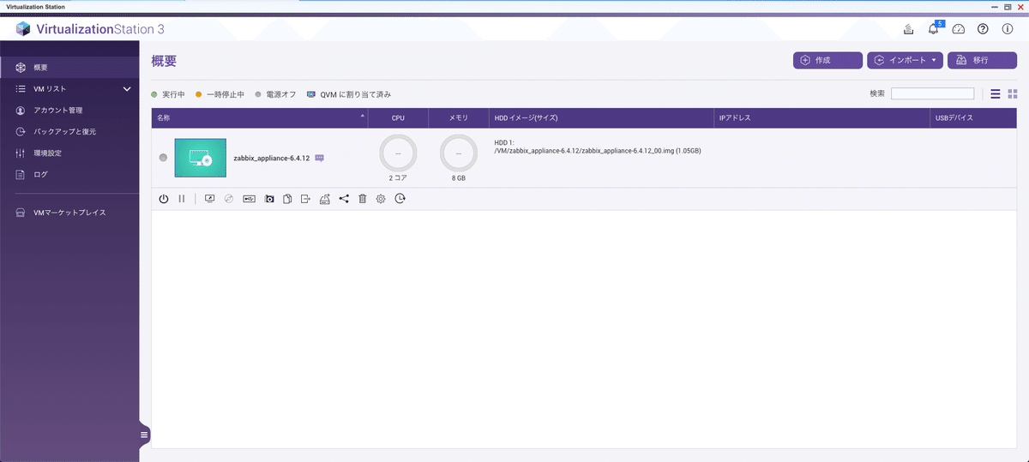The height and width of the screenshot is (462, 1029).
Task: Open USB device settings icon
Action: click(250, 199)
